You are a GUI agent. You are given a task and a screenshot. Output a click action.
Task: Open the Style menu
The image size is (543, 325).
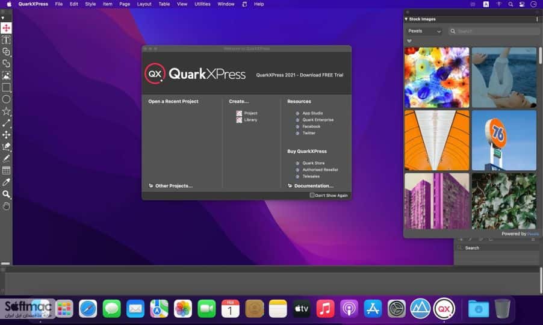pos(90,4)
